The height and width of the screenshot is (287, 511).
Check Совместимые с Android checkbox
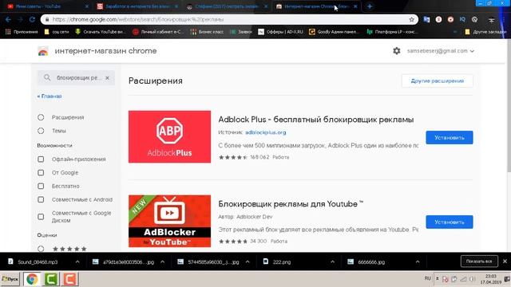(x=41, y=199)
